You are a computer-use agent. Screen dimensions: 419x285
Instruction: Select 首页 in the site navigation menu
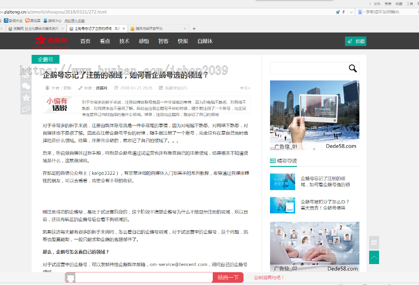click(x=85, y=41)
